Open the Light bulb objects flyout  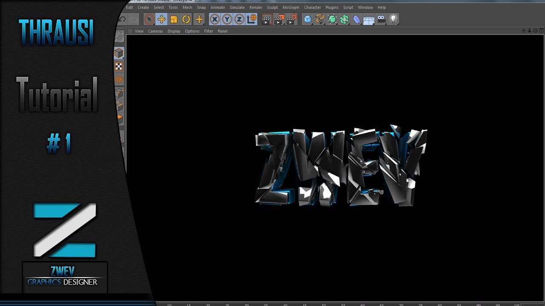click(393, 19)
